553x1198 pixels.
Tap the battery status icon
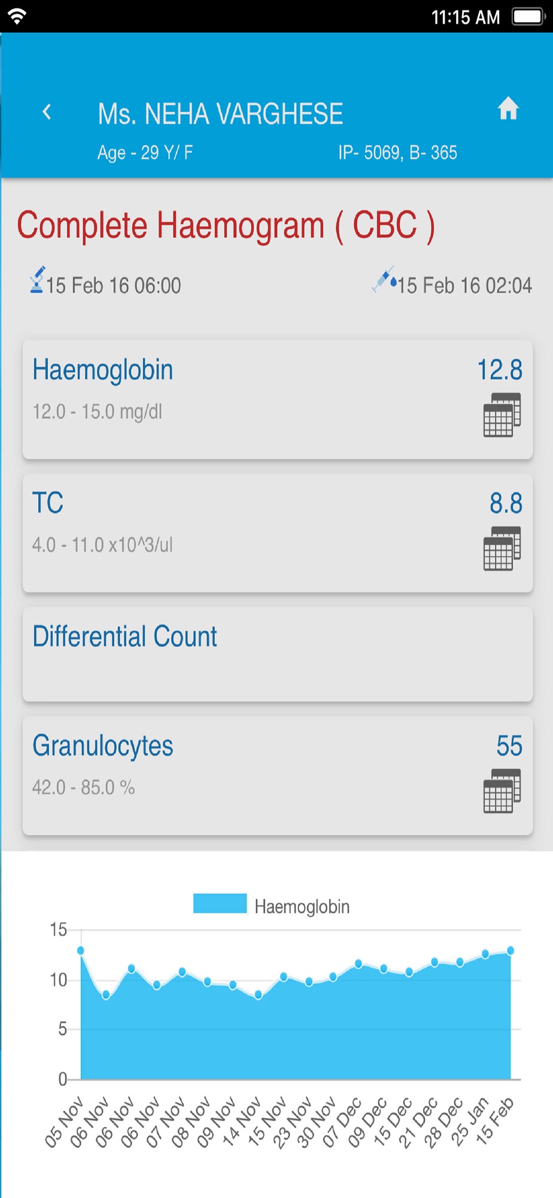coord(527,17)
